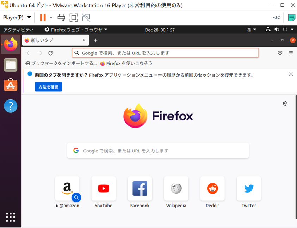Select the 新しいタブ tab
The height and width of the screenshot is (228, 297).
coord(56,40)
